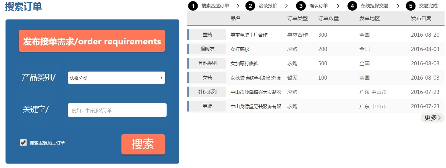Click the quantity 200 cell
Screen dimensions: 446x168
pyautogui.click(x=323, y=49)
